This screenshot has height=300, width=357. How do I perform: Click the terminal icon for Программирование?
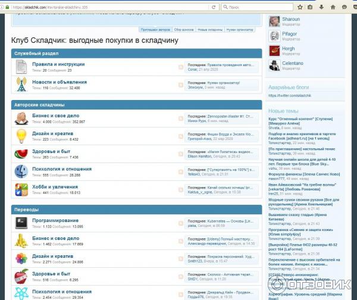(21, 223)
